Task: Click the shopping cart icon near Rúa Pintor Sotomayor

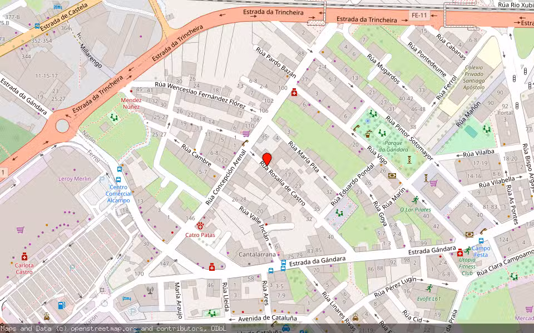Action: (433, 183)
